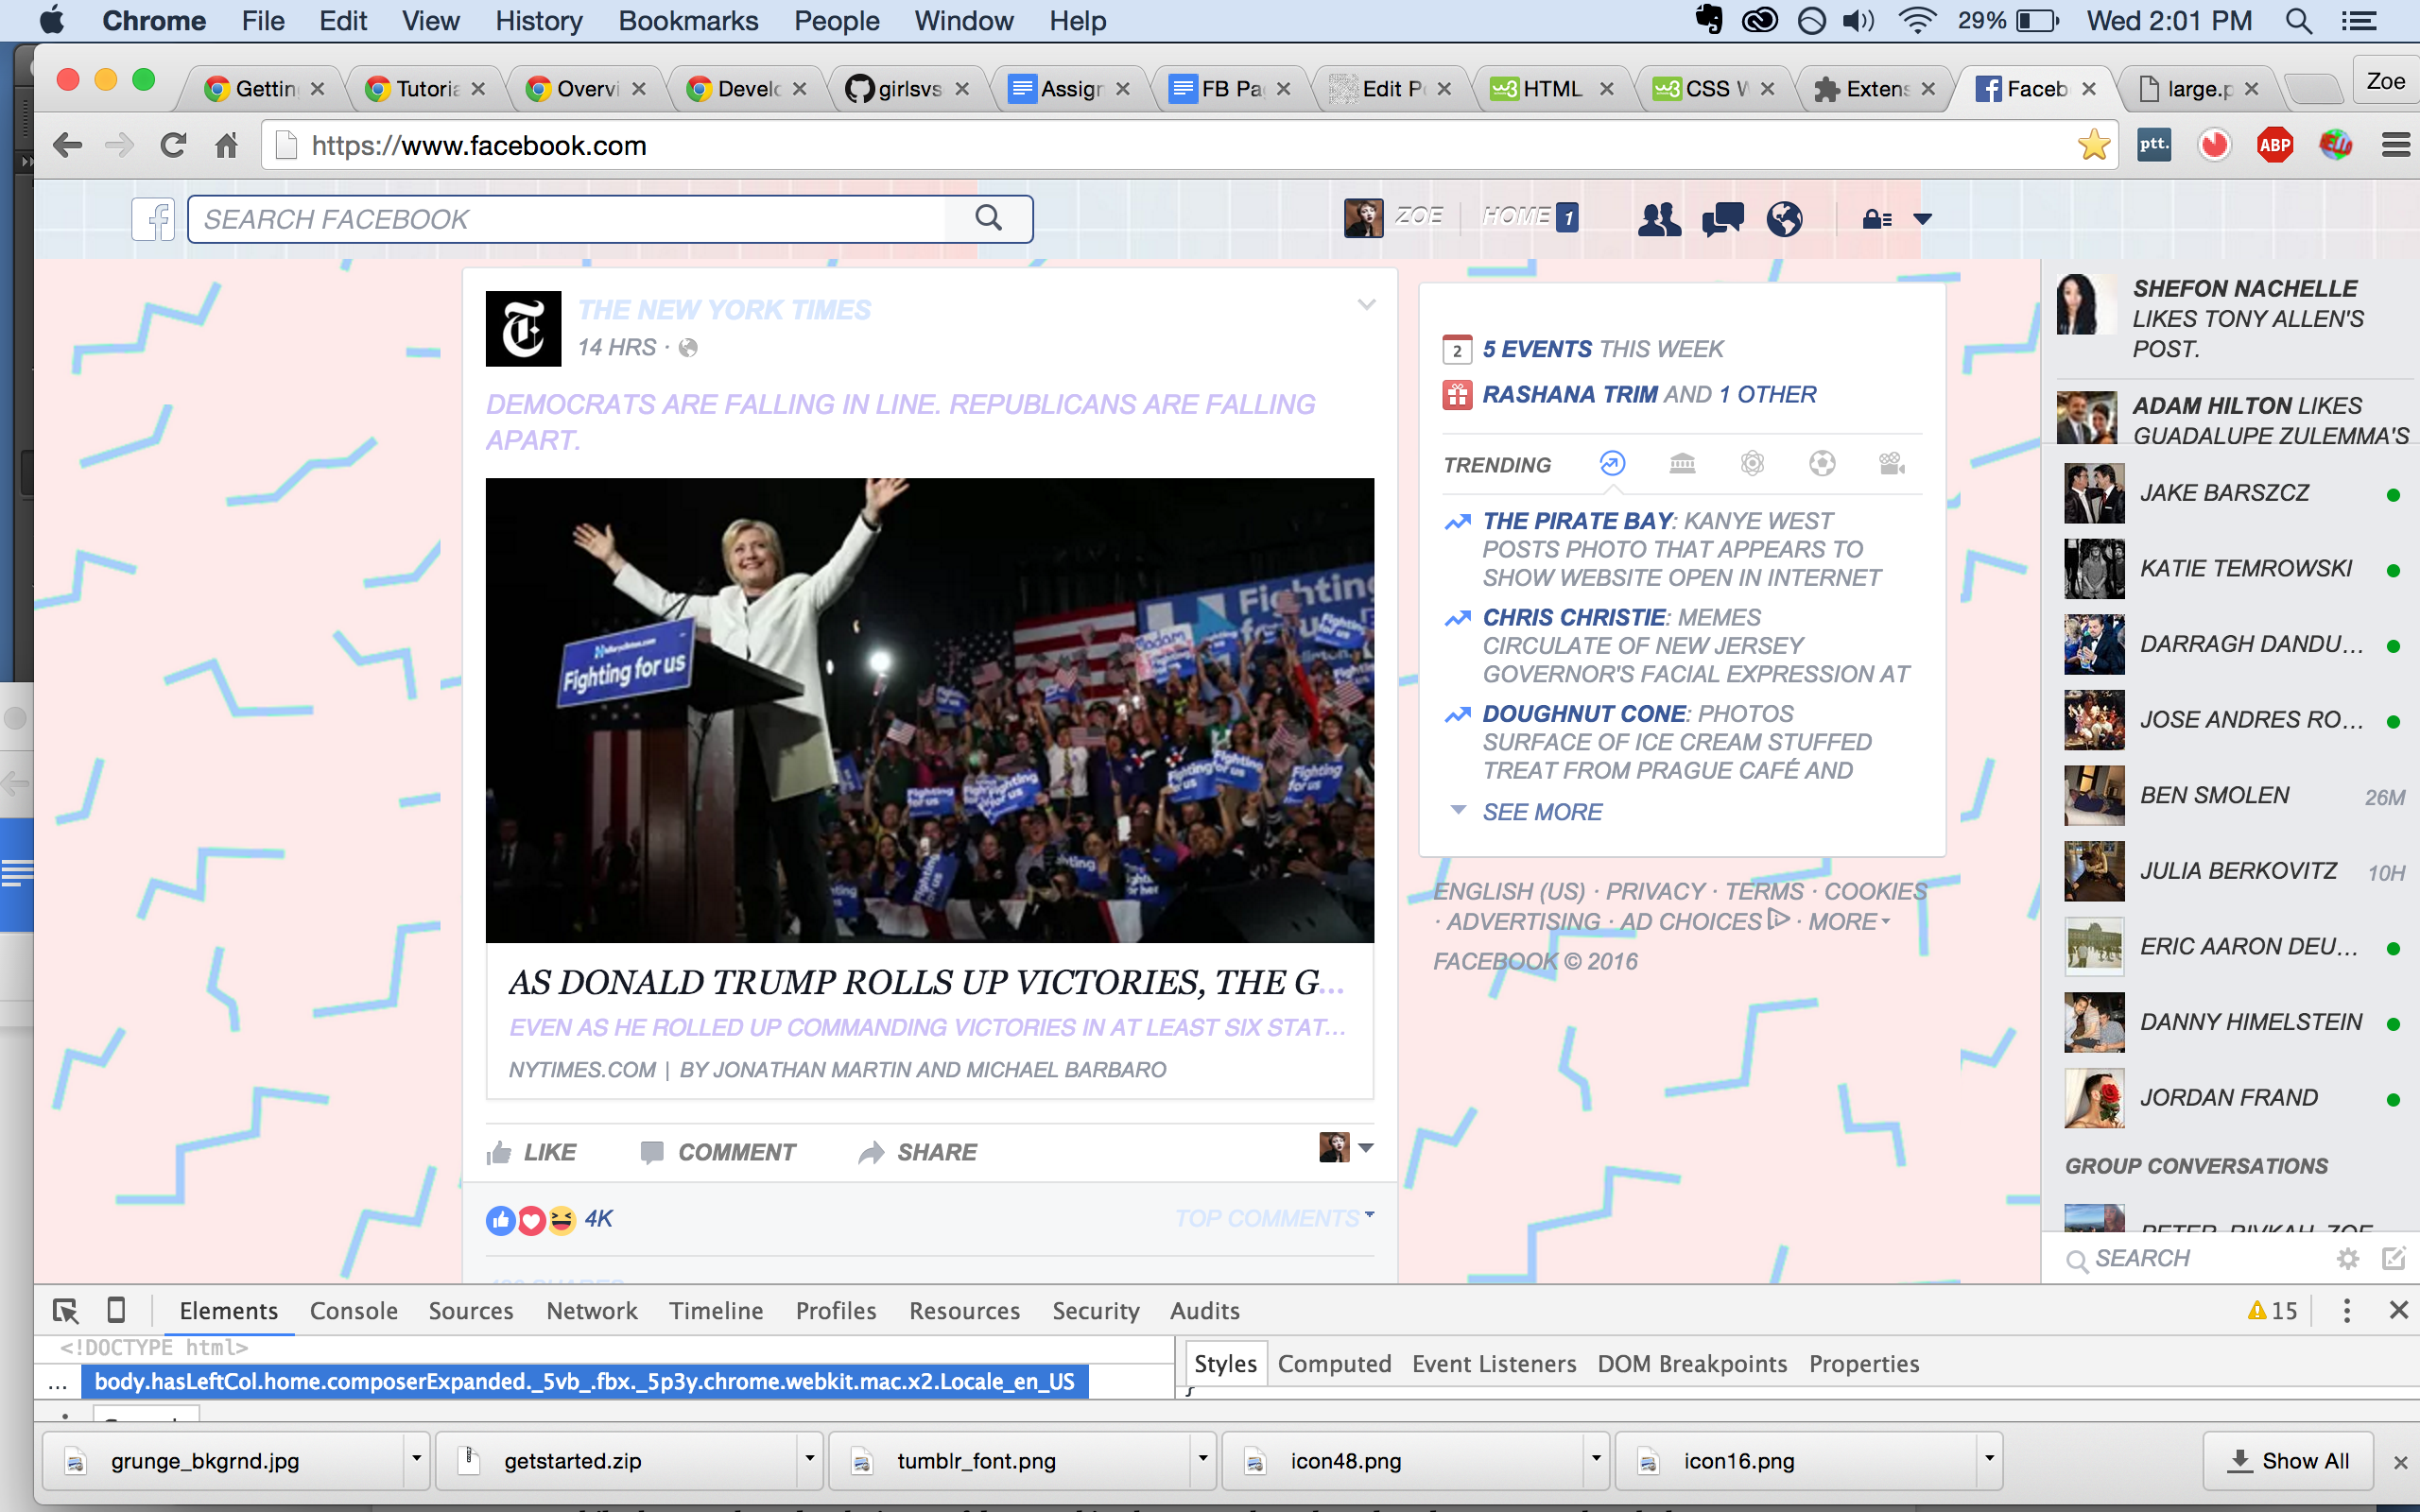Like the New York Times post
Screen dimensions: 2420x1512
531,1152
